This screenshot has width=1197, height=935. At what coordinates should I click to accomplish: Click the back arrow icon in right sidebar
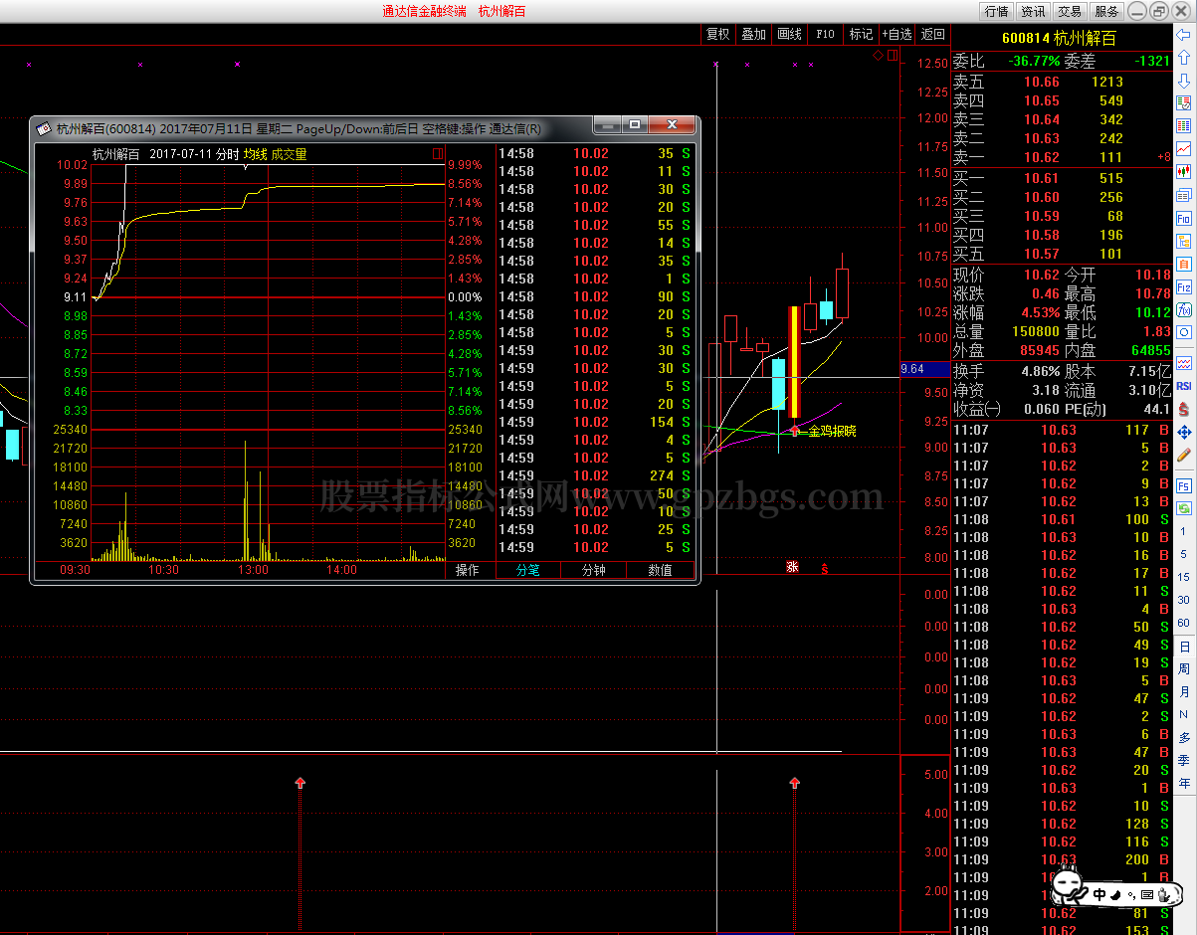(1184, 35)
